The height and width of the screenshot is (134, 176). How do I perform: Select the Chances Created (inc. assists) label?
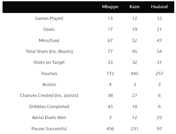(x=49, y=95)
